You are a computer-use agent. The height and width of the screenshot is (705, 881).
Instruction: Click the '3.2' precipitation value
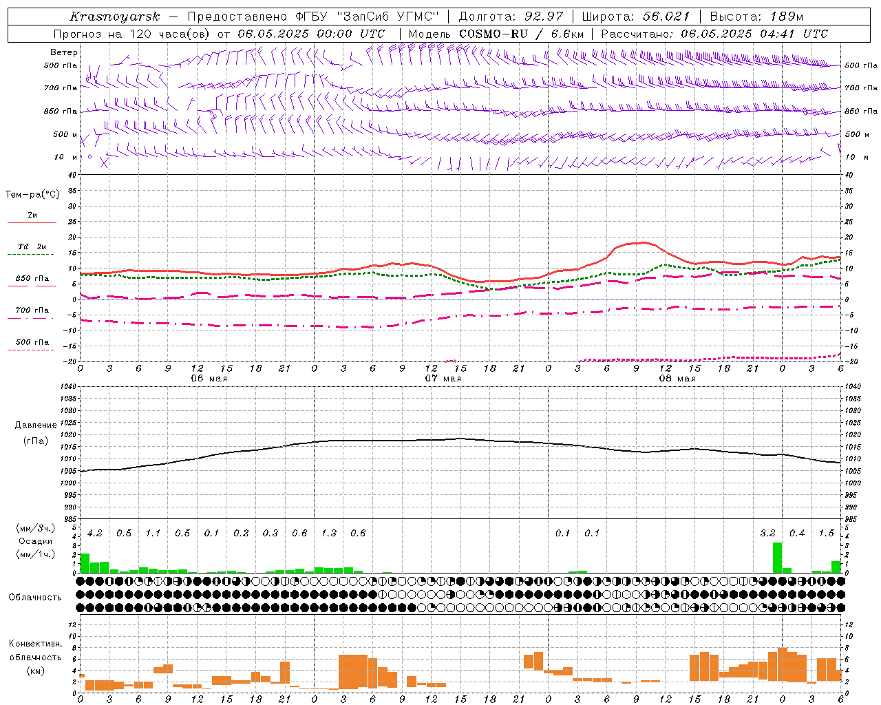pos(767,534)
